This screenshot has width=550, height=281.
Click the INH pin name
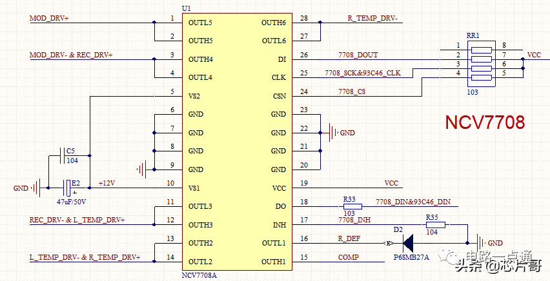[280, 225]
